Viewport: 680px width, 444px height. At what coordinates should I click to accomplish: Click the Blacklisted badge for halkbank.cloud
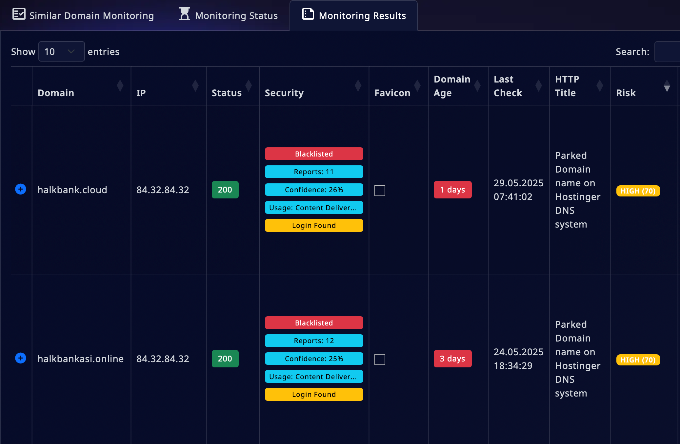click(x=314, y=154)
